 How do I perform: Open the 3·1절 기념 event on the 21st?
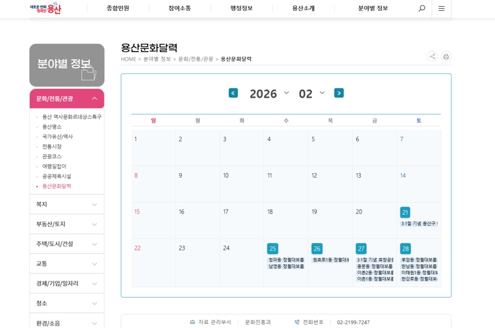tap(419, 224)
